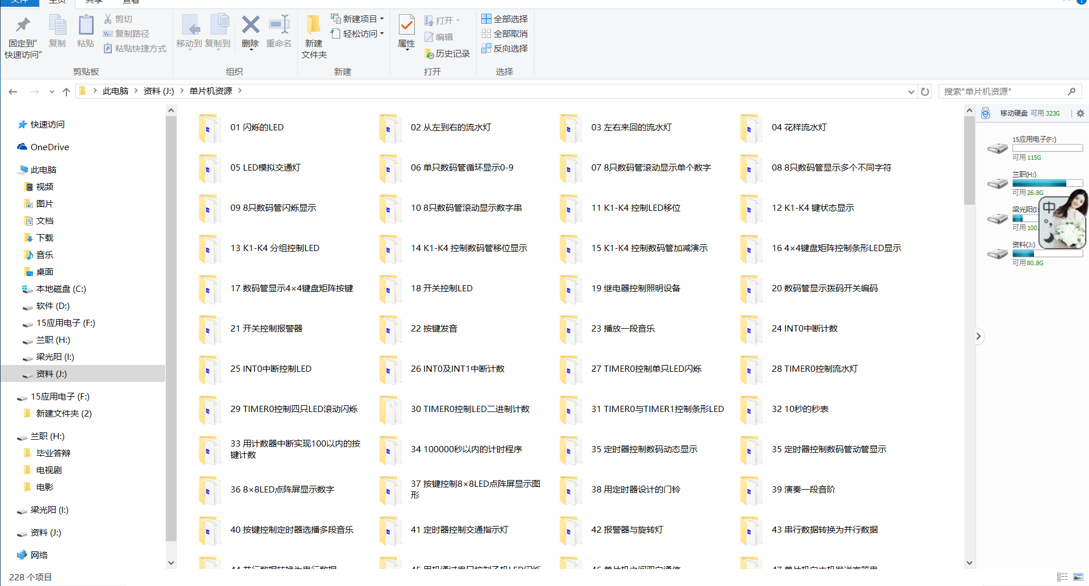Click the Pin to Quick Access icon

23,25
